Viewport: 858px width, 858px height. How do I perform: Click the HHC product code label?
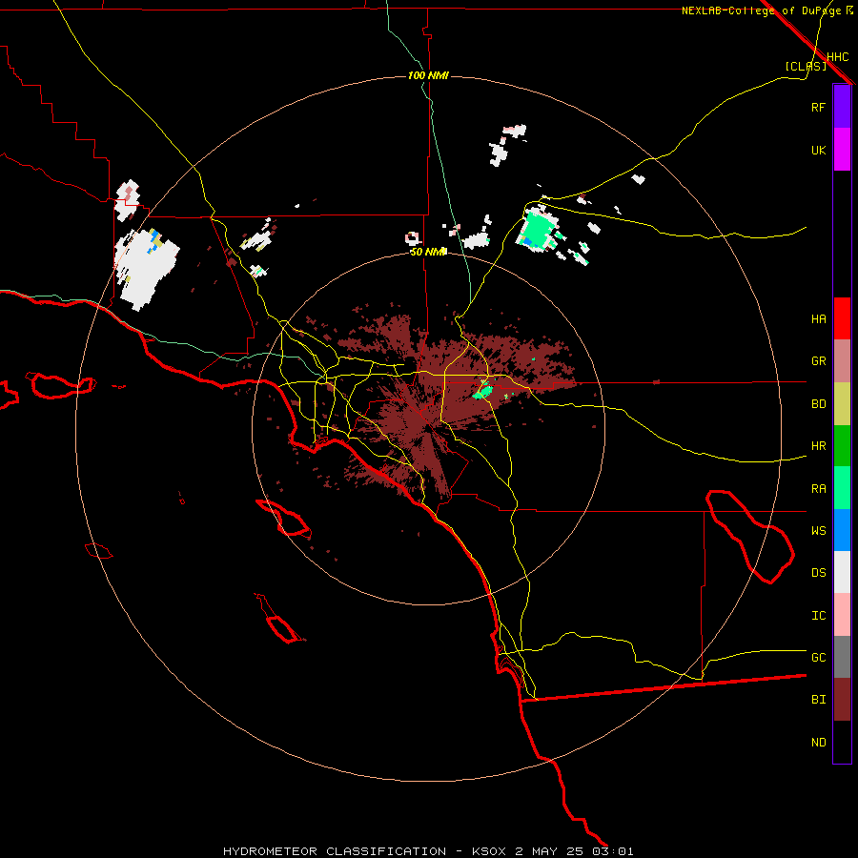tap(837, 57)
